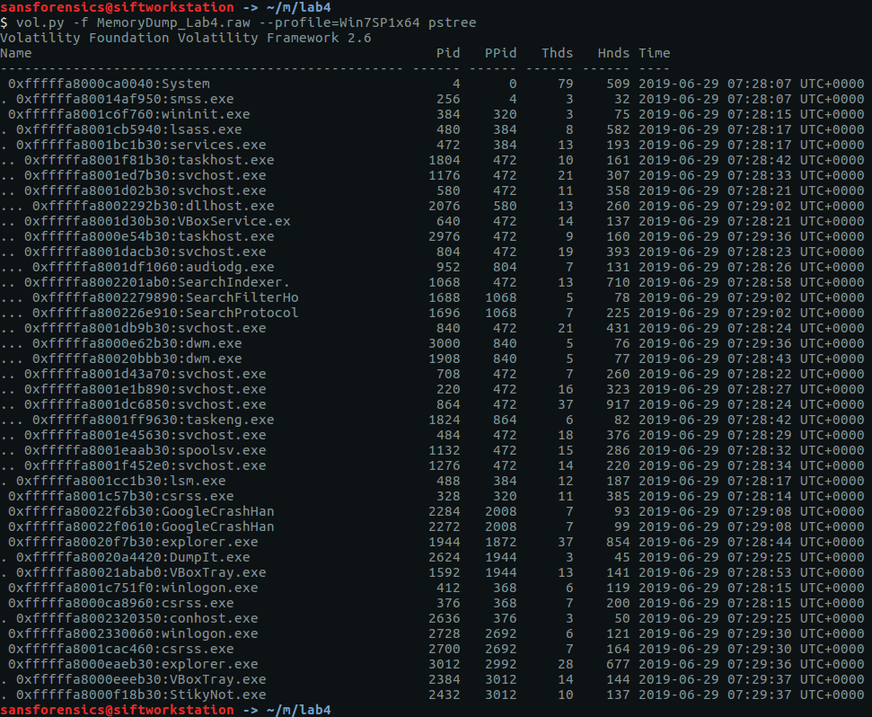Select csrss.exe entry 0xfffffa8001c57b30

120,496
